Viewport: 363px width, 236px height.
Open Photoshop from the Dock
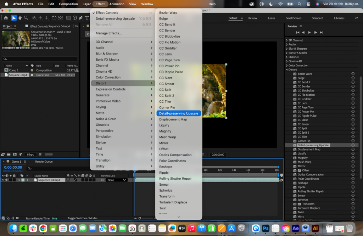(266, 229)
